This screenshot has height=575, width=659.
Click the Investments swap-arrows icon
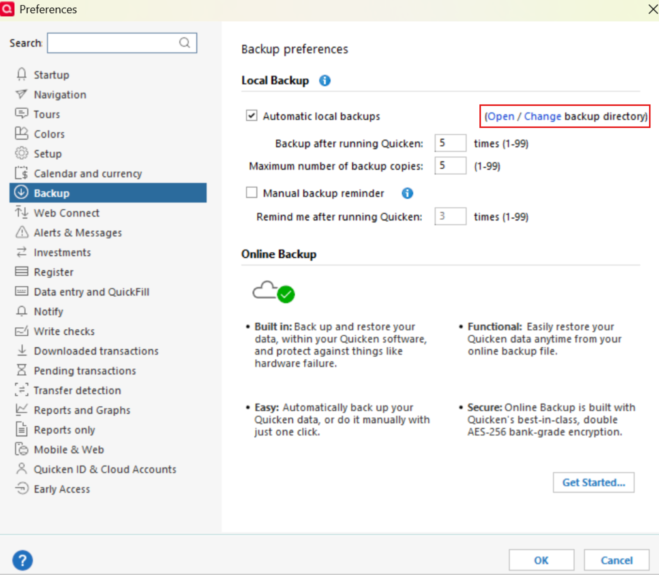[x=21, y=252]
